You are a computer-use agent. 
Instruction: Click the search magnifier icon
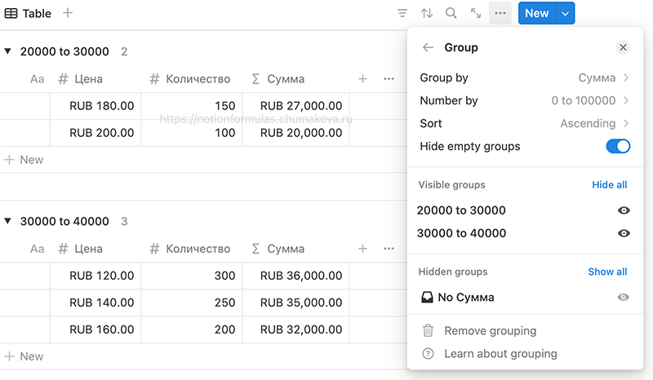click(x=451, y=13)
